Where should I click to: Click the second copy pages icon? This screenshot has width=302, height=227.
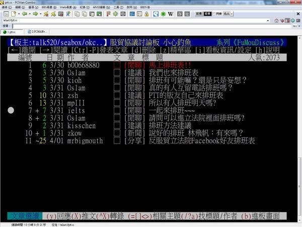(x=85, y=14)
